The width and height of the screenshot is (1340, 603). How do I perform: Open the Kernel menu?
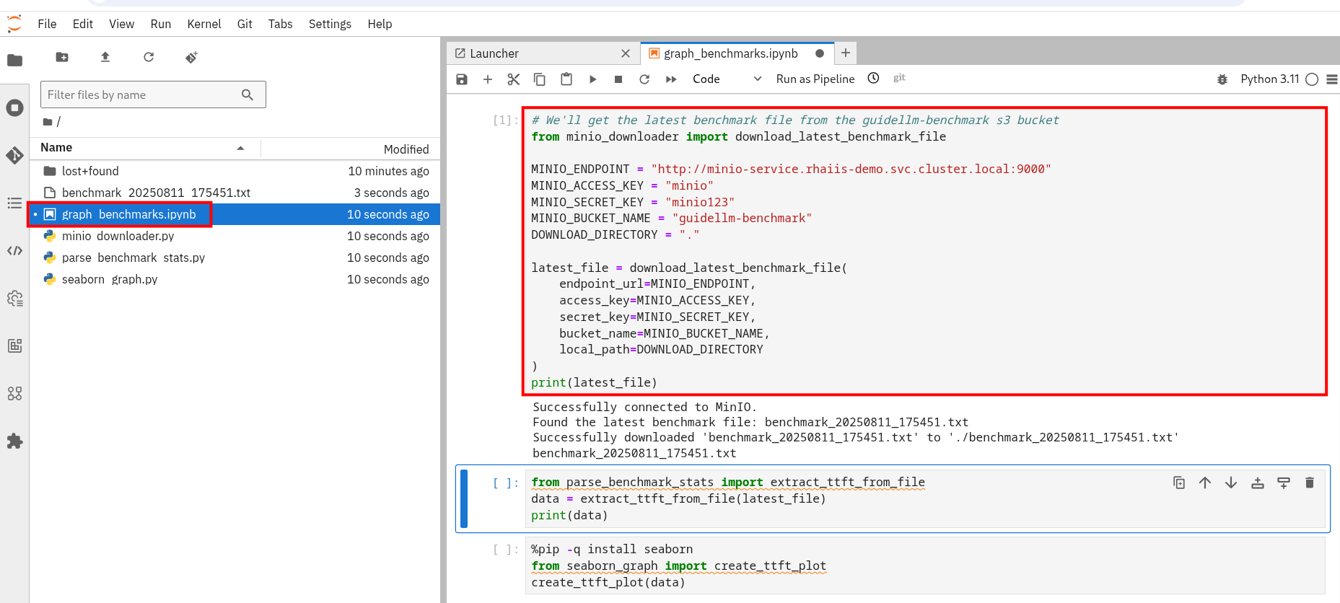tap(203, 24)
